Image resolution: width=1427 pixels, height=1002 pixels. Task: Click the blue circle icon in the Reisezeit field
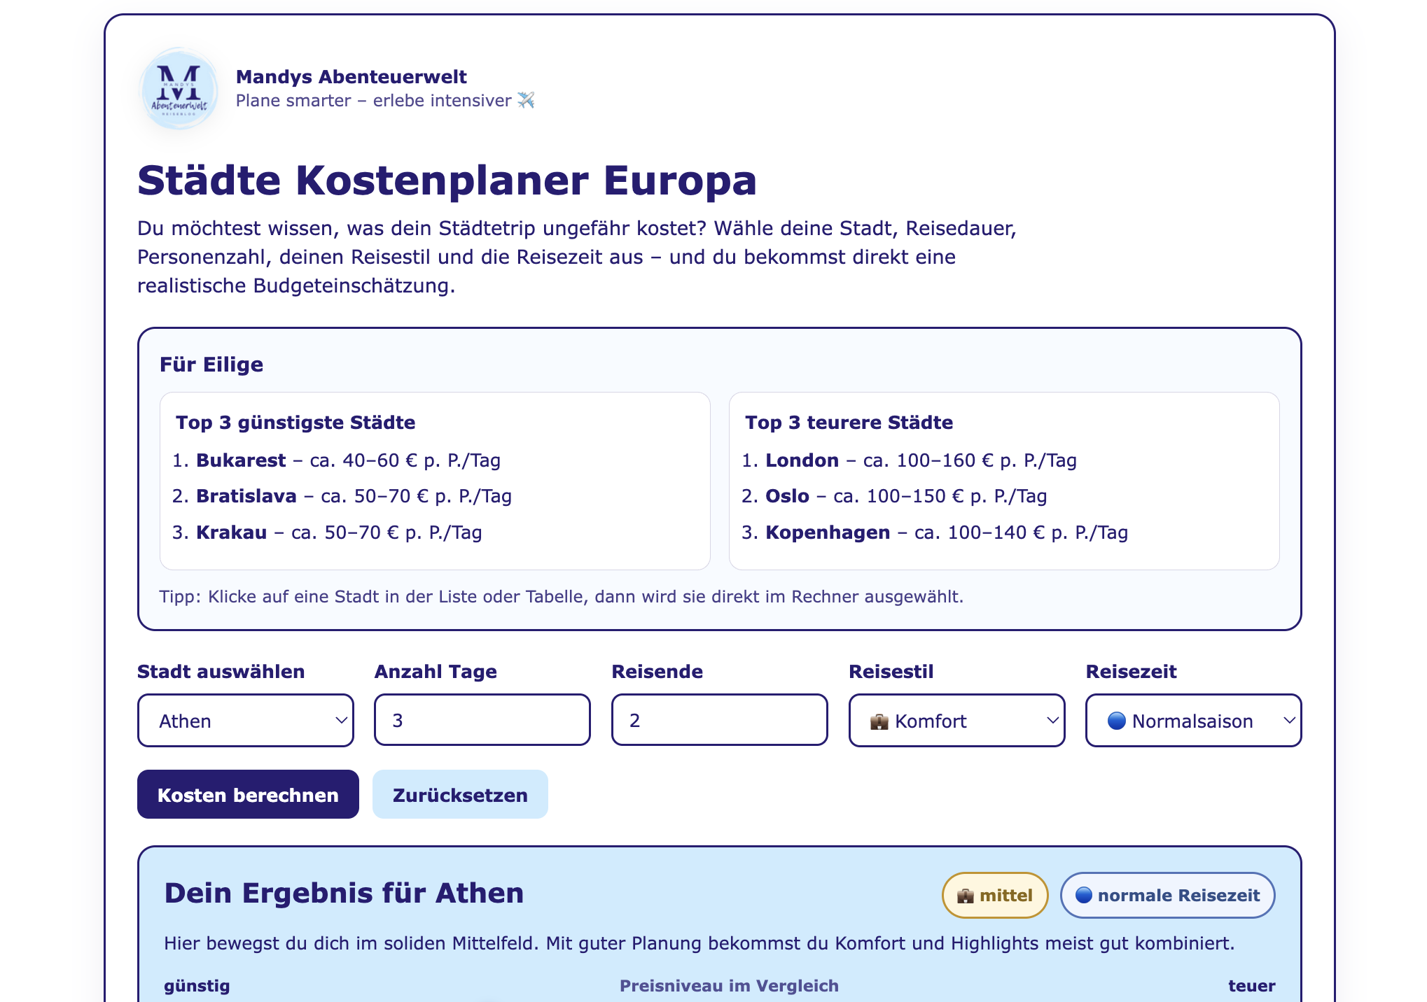(1117, 721)
